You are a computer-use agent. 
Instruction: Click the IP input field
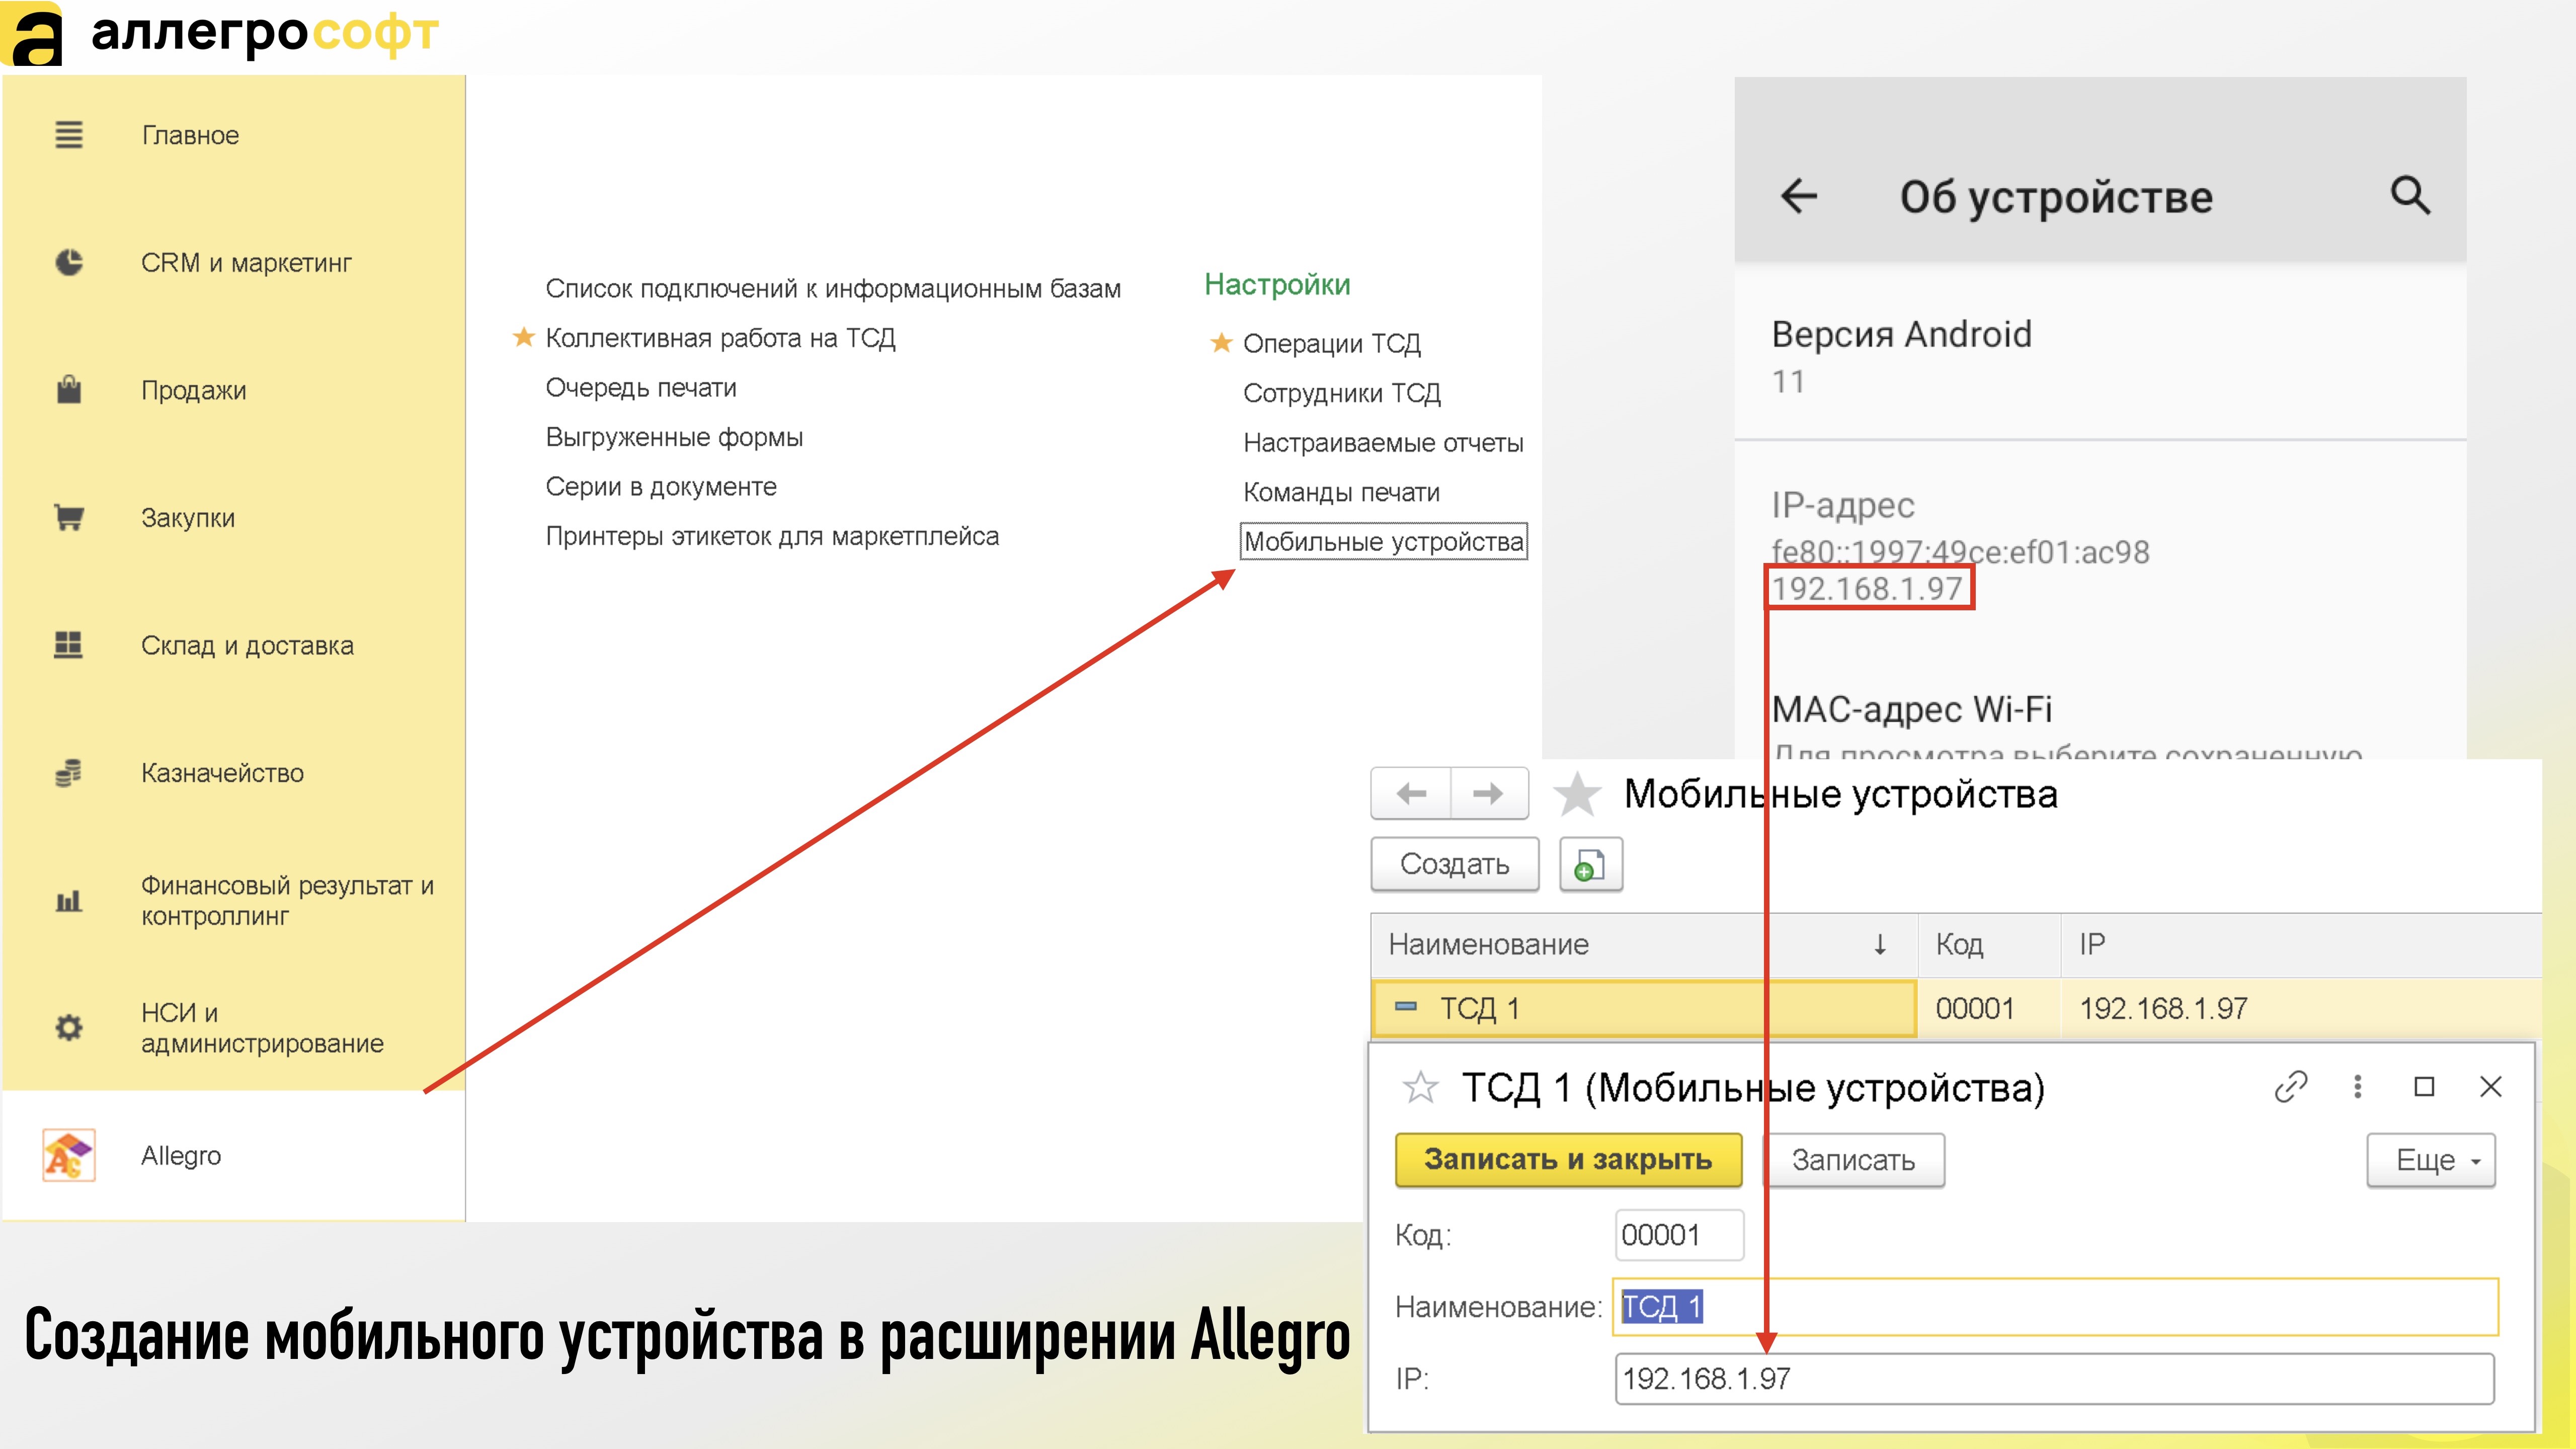coord(2054,1379)
